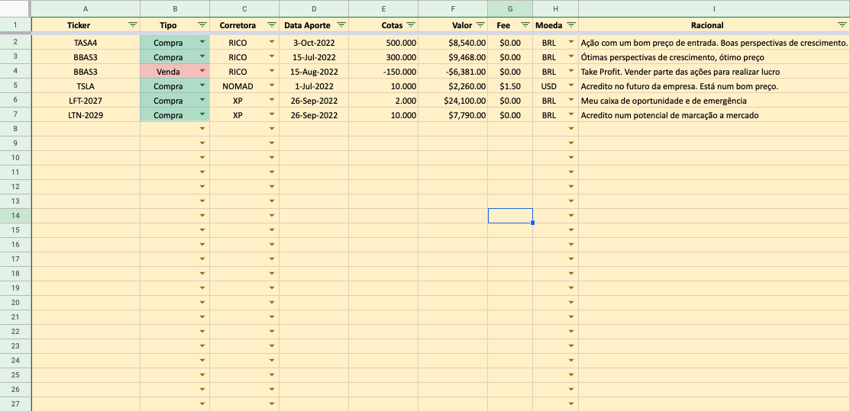Select column G header
The width and height of the screenshot is (850, 411).
point(510,8)
